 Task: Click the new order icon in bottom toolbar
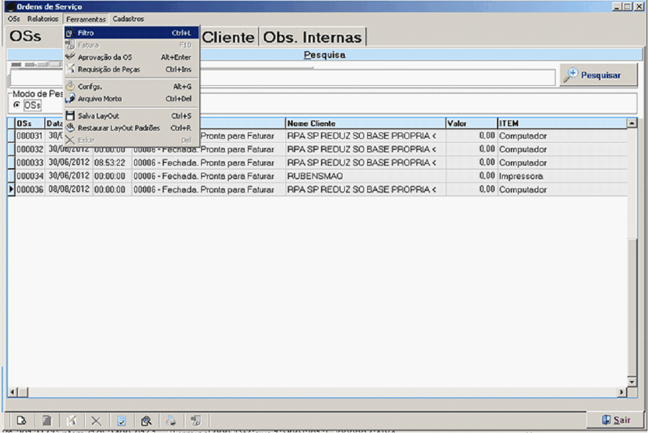click(x=21, y=421)
